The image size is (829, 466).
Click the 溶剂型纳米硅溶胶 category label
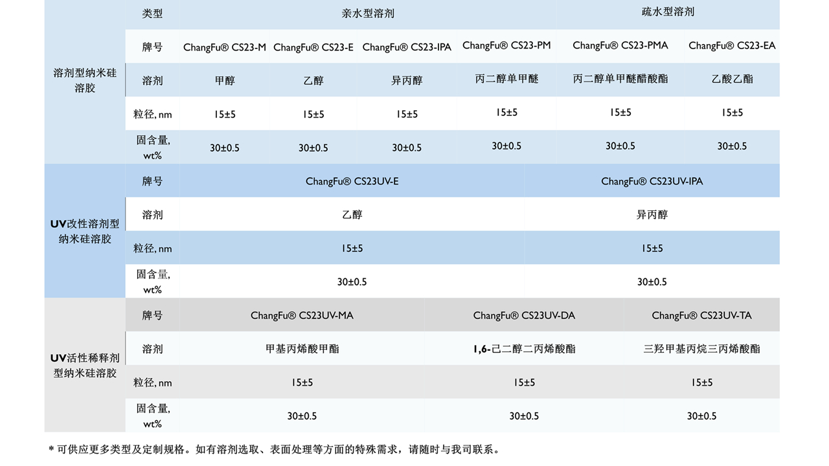point(85,80)
